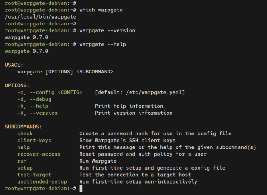Click the 'recover-access' subcommand name
The height and width of the screenshot is (195, 267).
point(39,154)
